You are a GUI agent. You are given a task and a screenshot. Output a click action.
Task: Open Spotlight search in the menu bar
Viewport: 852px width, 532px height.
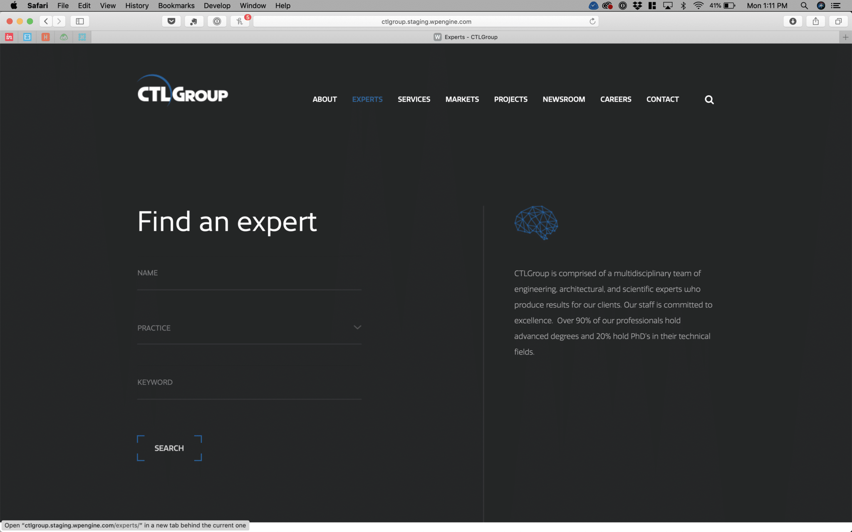pyautogui.click(x=804, y=5)
